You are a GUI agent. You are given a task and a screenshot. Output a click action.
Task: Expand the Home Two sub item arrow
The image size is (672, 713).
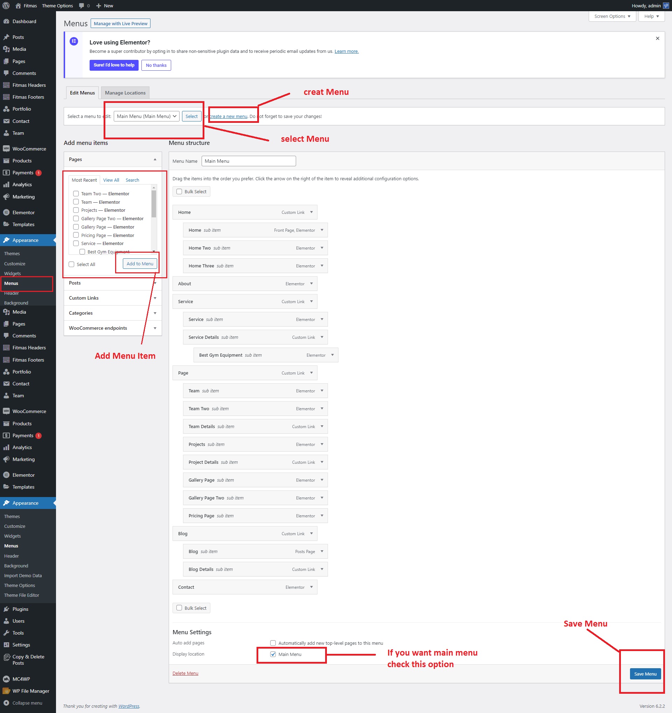(322, 248)
